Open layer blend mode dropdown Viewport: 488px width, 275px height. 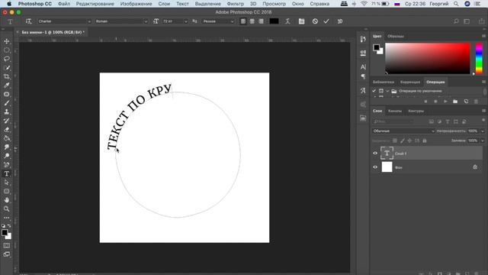pyautogui.click(x=403, y=131)
